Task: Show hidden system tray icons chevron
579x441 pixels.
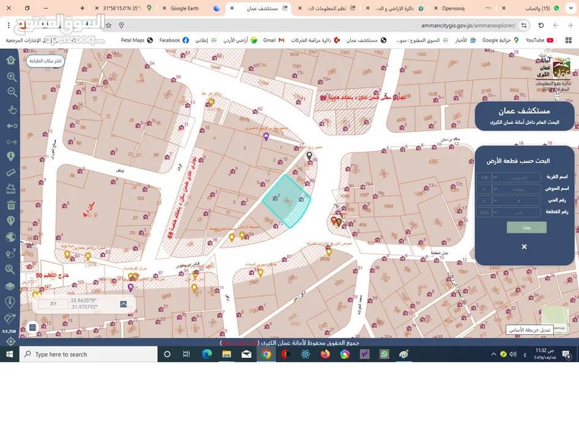Action: 493,354
